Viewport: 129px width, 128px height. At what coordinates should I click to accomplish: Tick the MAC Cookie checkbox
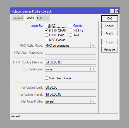coord(46,40)
